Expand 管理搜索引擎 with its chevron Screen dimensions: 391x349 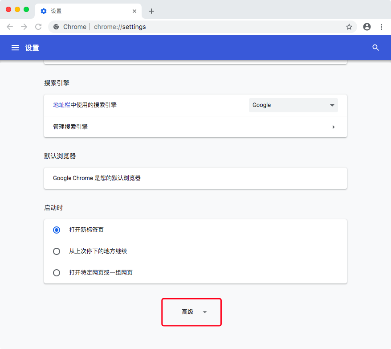coord(334,127)
